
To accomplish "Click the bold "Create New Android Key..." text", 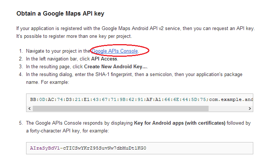I will tap(116, 67).
